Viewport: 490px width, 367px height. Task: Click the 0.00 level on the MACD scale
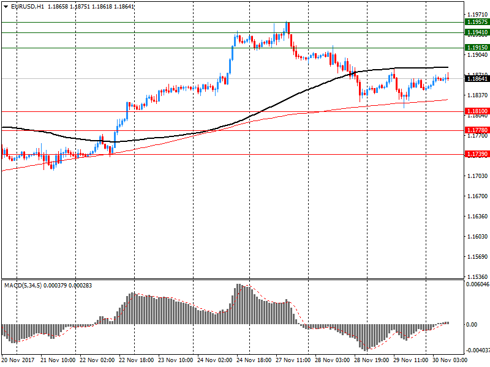coord(472,325)
